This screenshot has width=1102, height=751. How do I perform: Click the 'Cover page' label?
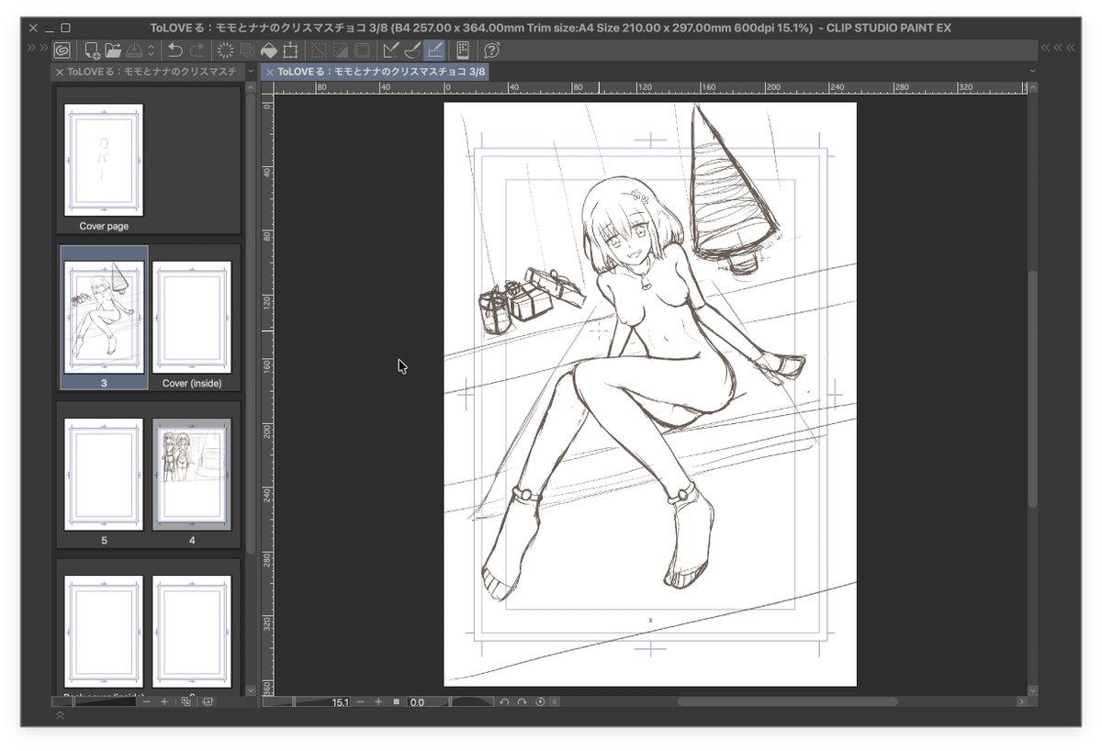pos(104,226)
